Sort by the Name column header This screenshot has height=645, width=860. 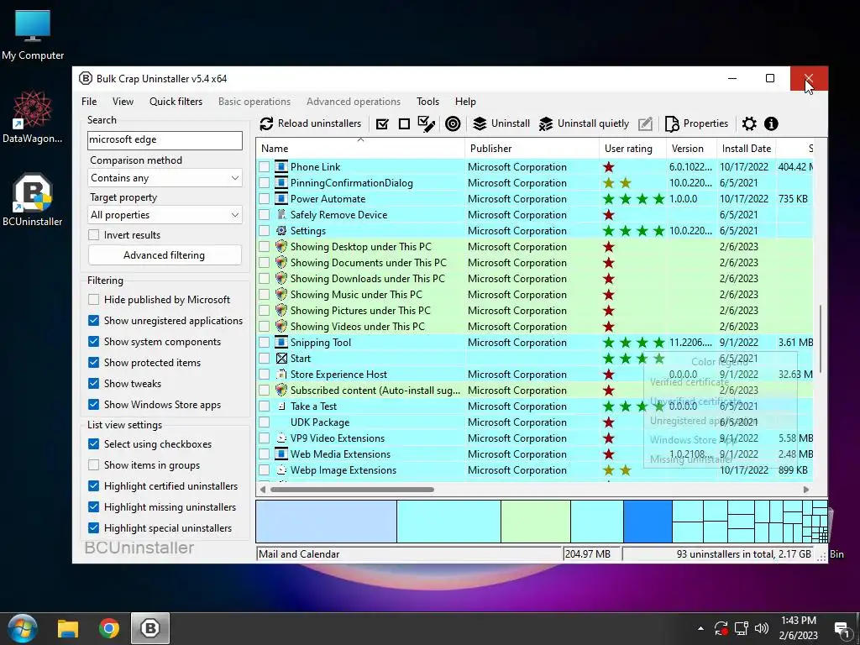coord(360,148)
